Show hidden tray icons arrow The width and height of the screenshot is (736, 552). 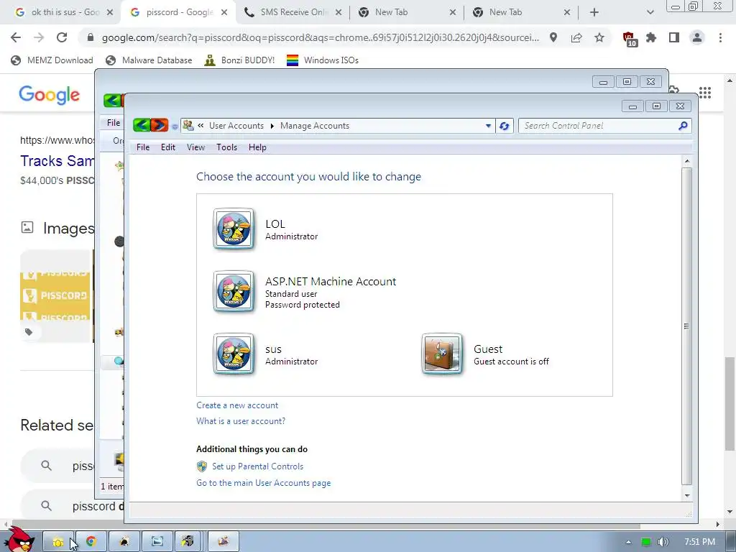[x=628, y=542]
